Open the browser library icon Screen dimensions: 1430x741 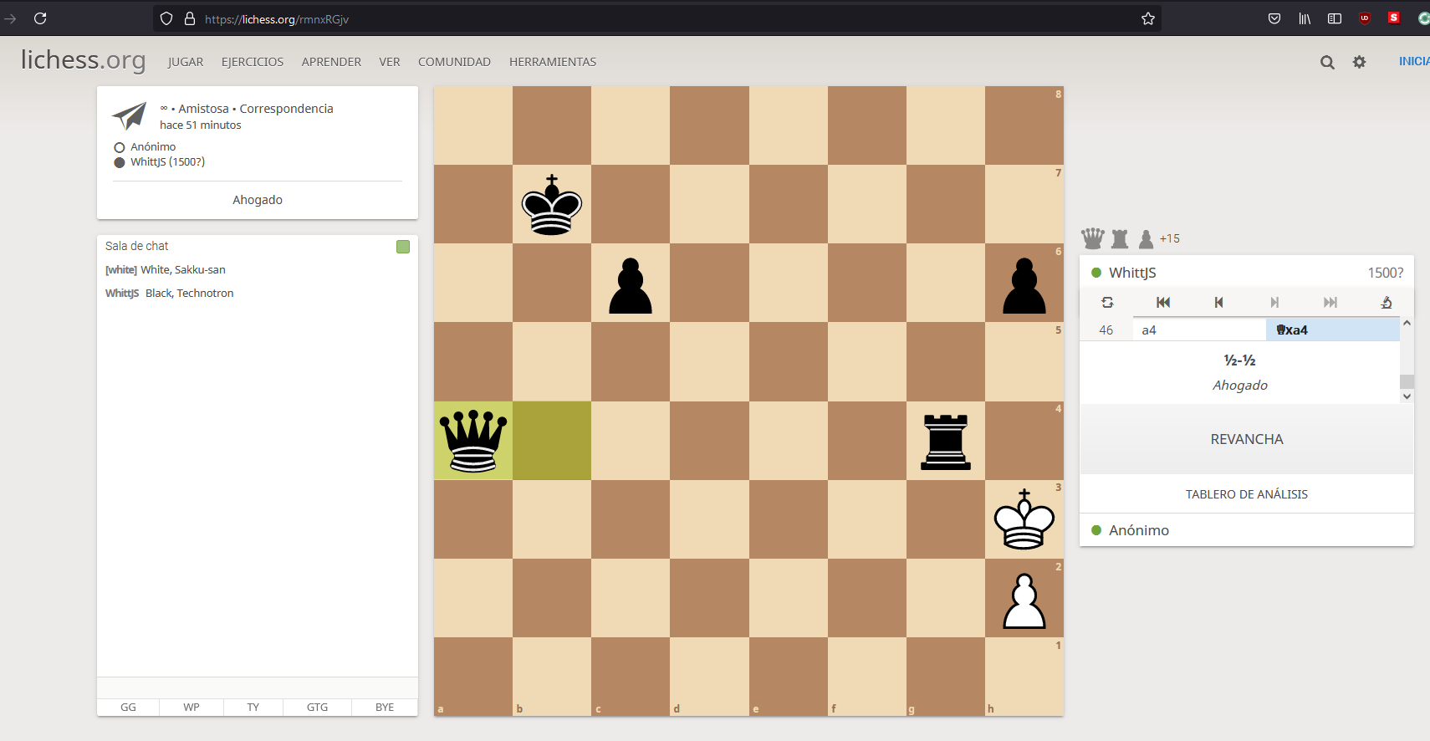tap(1305, 18)
